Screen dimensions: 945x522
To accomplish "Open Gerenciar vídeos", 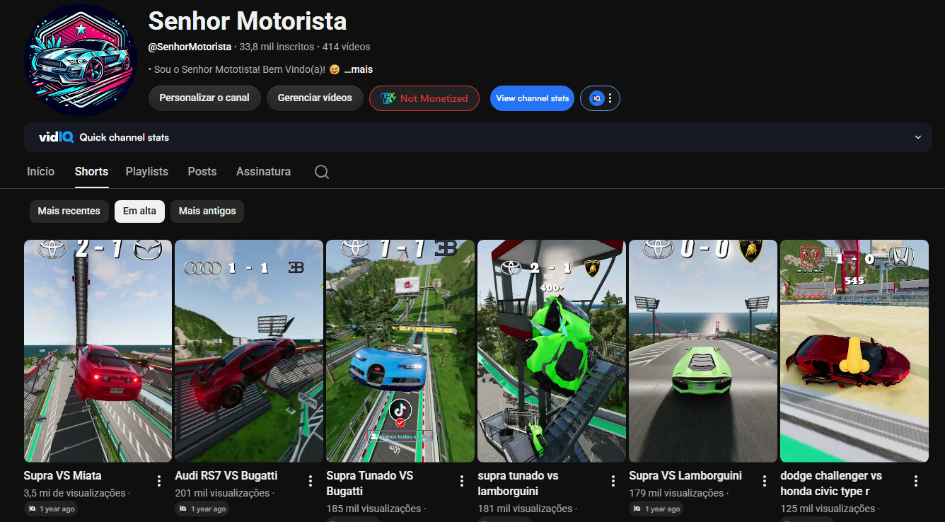I will pyautogui.click(x=315, y=98).
